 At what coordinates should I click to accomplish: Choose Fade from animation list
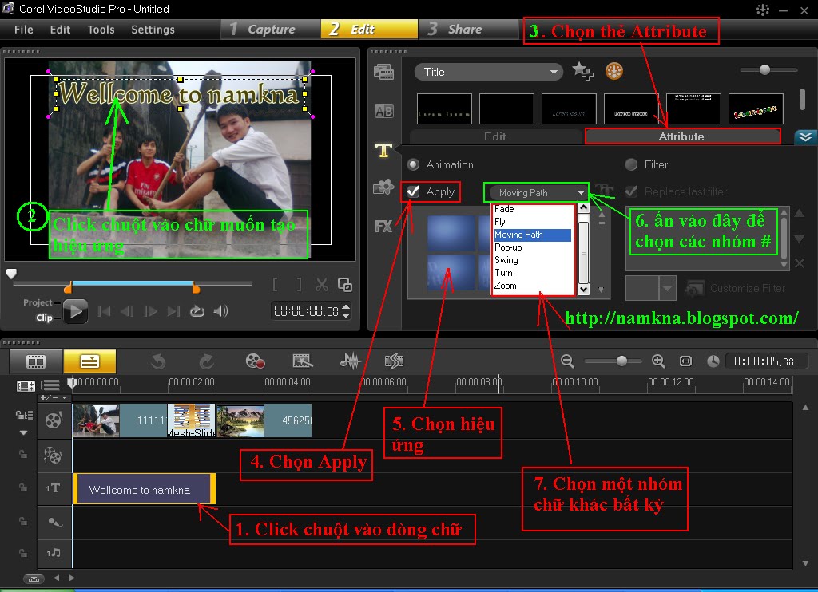tap(532, 209)
